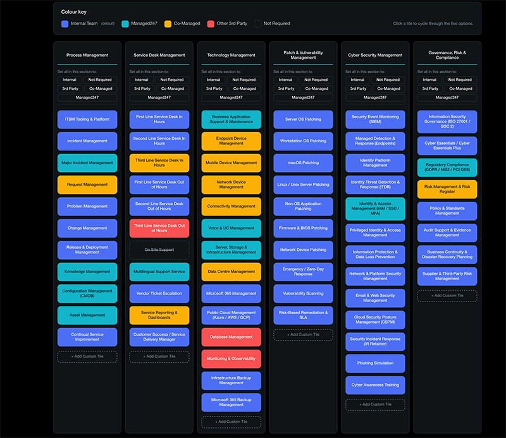Screen dimensions: 506x438
Task: Add a custom tile to Process Management
Action: 87,356
